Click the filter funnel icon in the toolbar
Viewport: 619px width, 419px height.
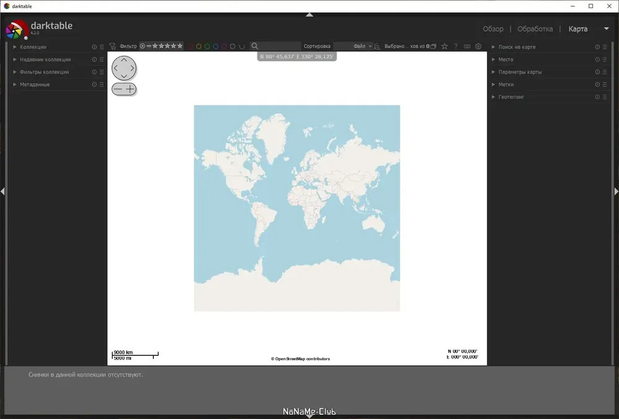coord(113,46)
